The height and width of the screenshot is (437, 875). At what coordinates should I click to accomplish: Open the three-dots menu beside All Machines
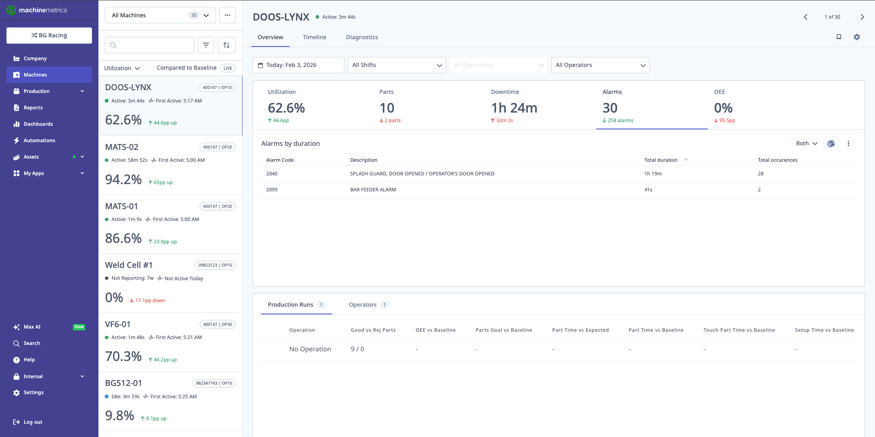227,15
